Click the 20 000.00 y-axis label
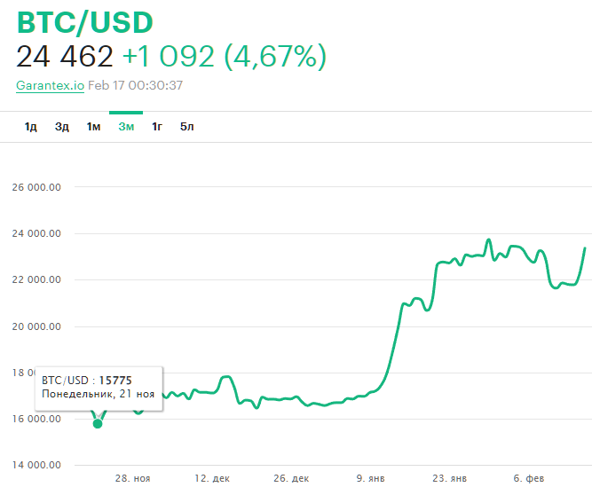This screenshot has width=592, height=495. click(x=36, y=326)
